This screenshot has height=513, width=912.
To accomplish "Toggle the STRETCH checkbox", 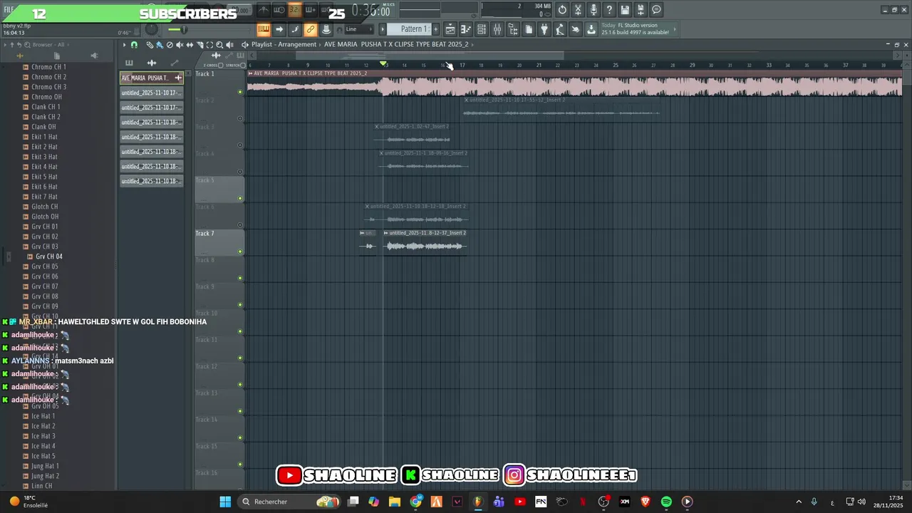I will (243, 65).
